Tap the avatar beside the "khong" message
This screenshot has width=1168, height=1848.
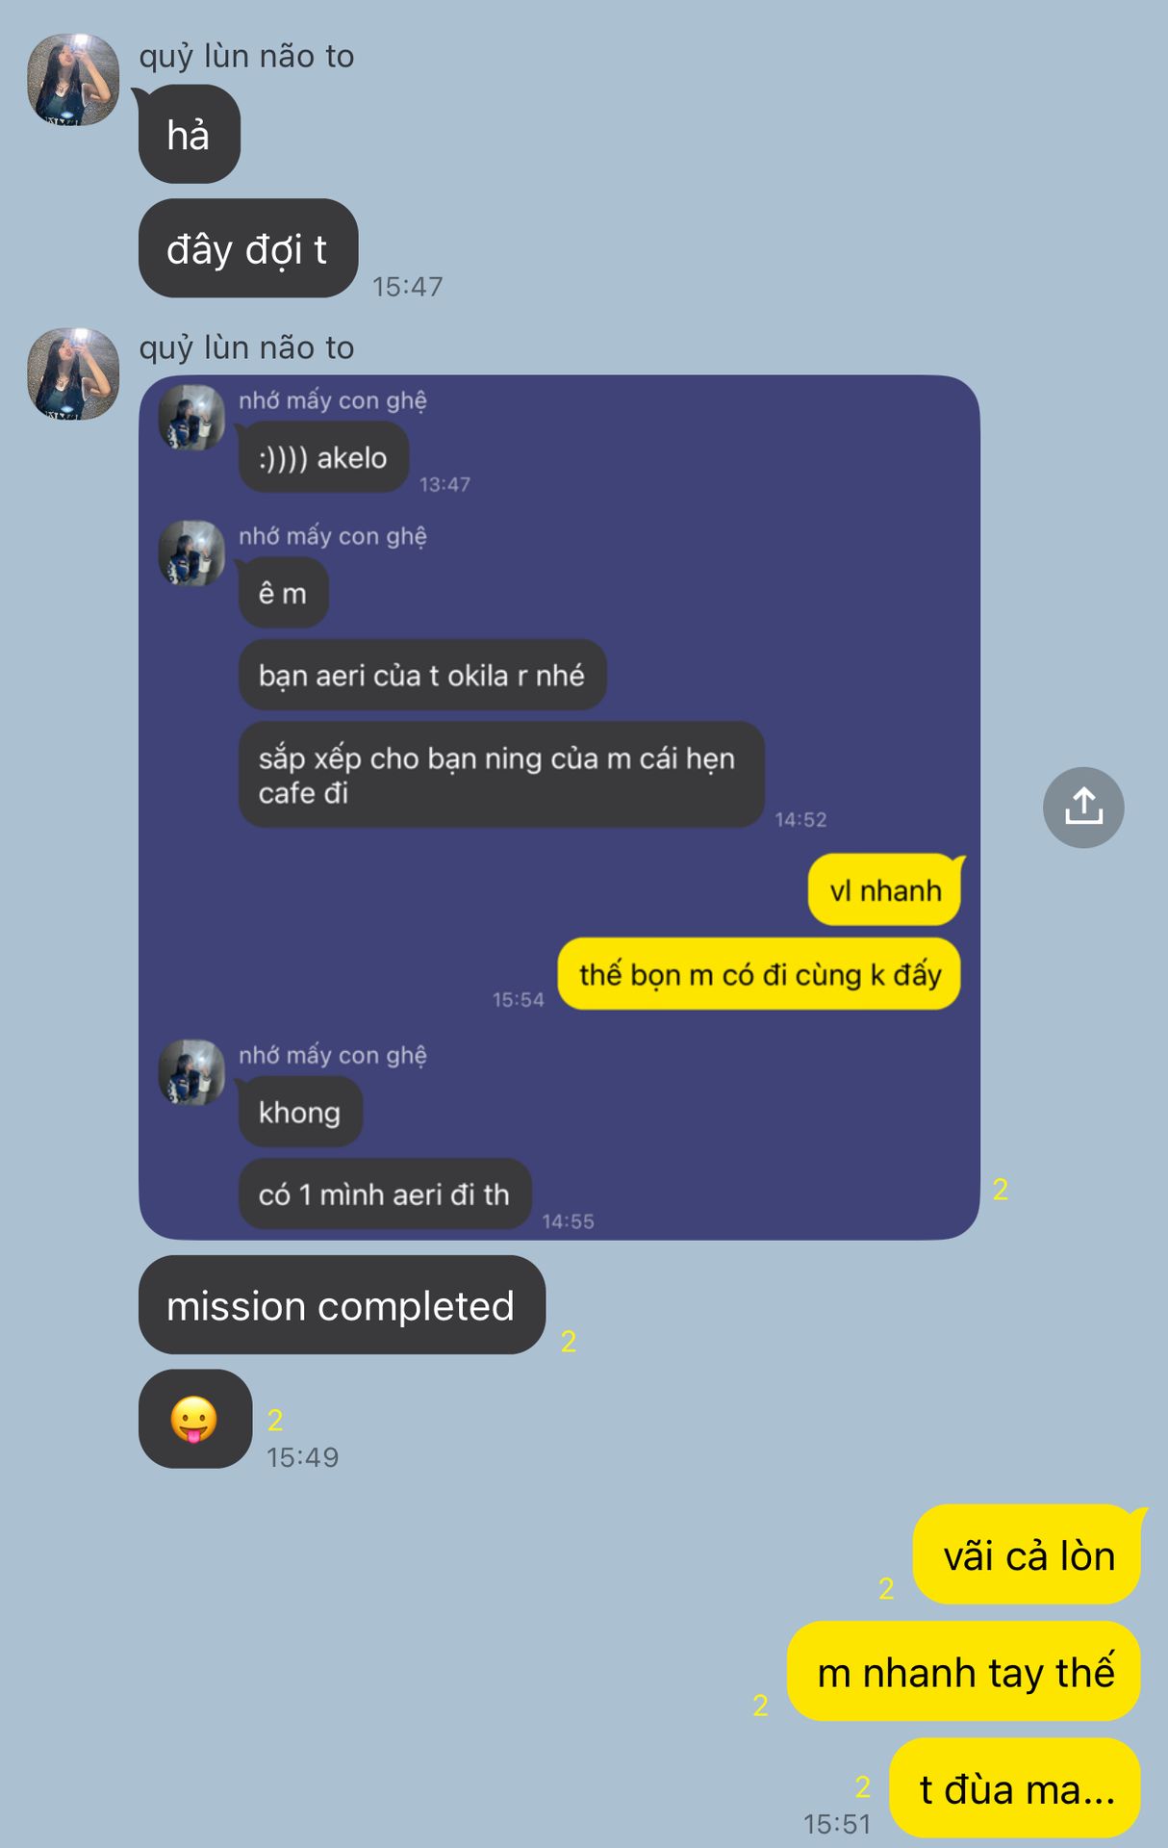click(x=191, y=1072)
